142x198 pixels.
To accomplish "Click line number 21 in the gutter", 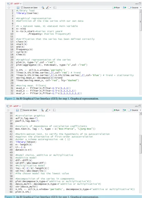I will coord(12,62).
